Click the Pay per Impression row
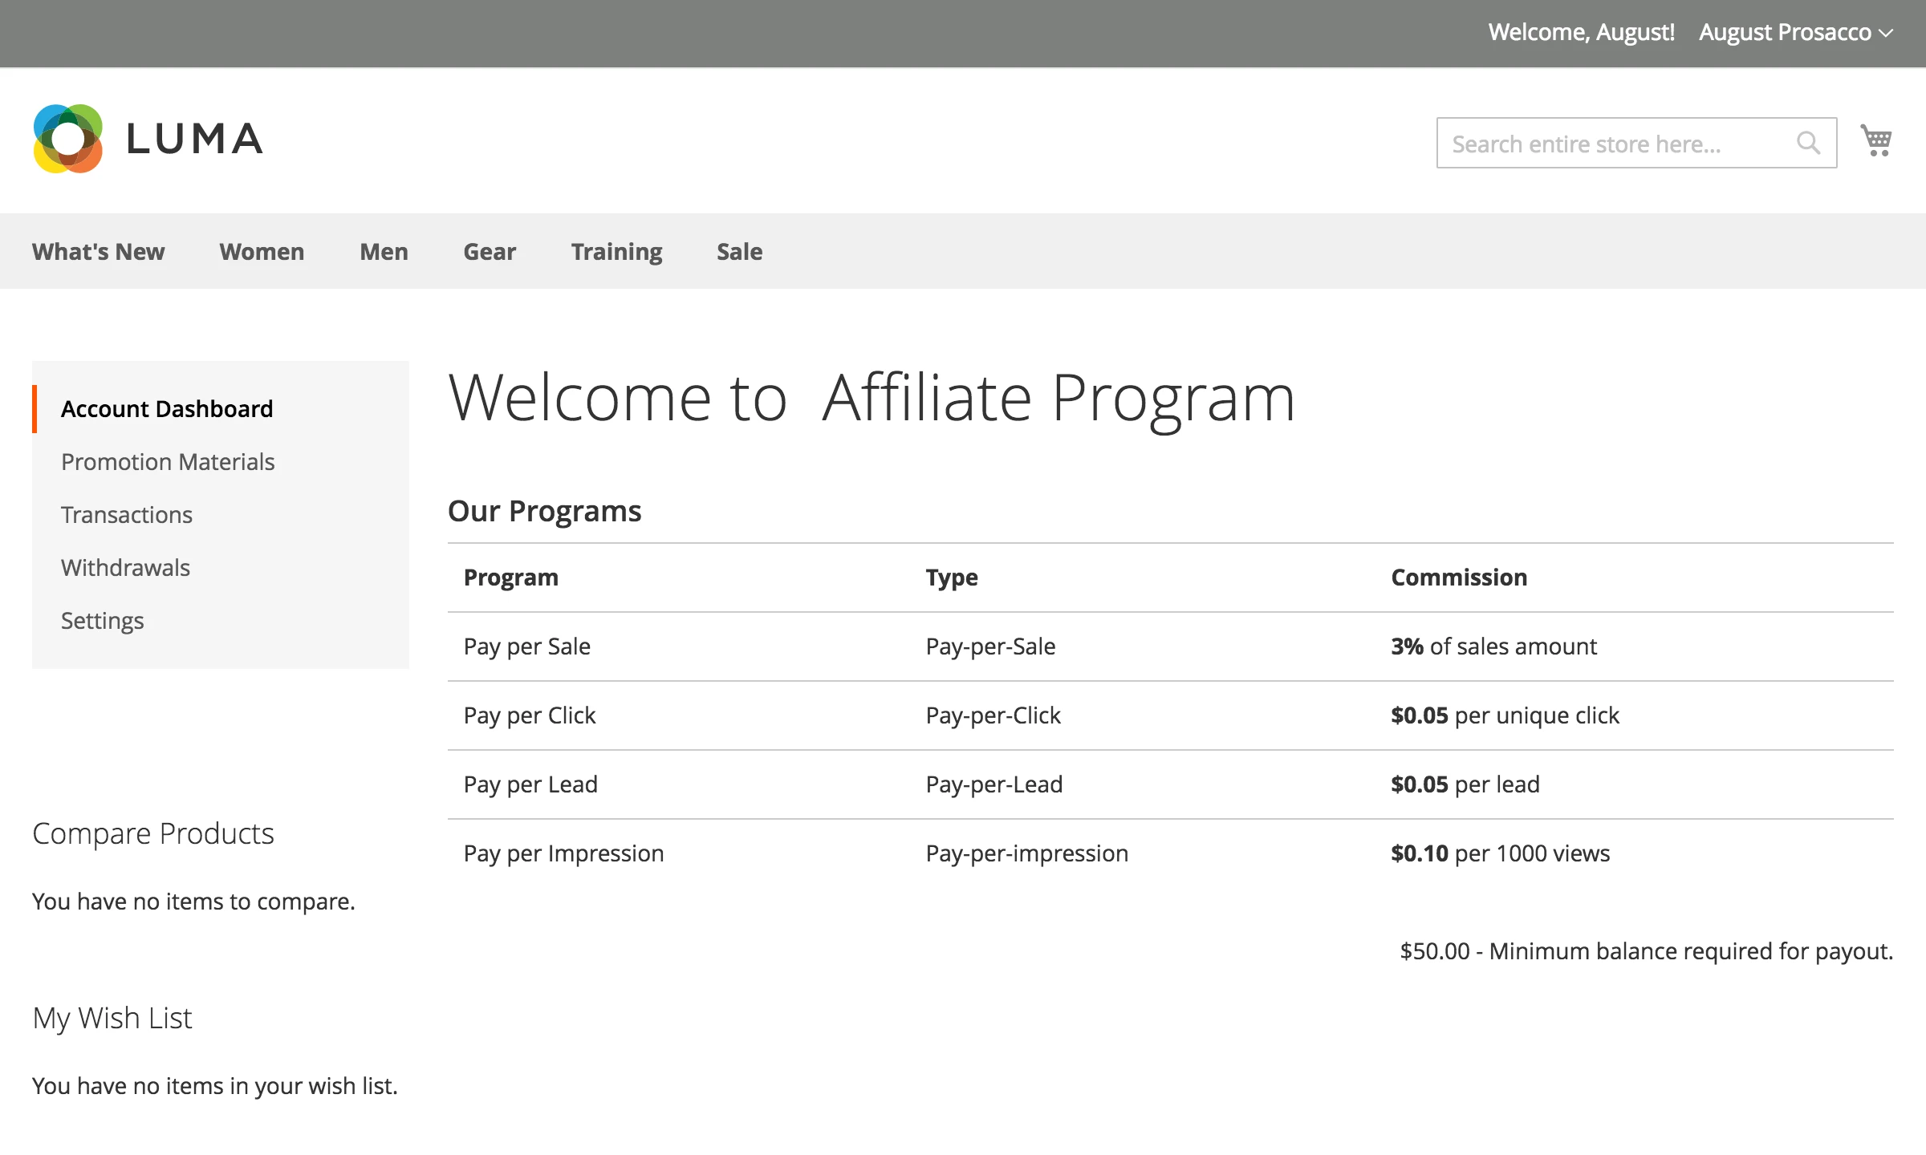This screenshot has width=1926, height=1155. 564,853
